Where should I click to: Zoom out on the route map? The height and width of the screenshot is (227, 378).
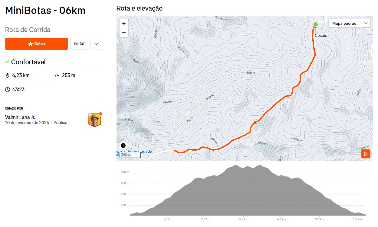point(124,33)
